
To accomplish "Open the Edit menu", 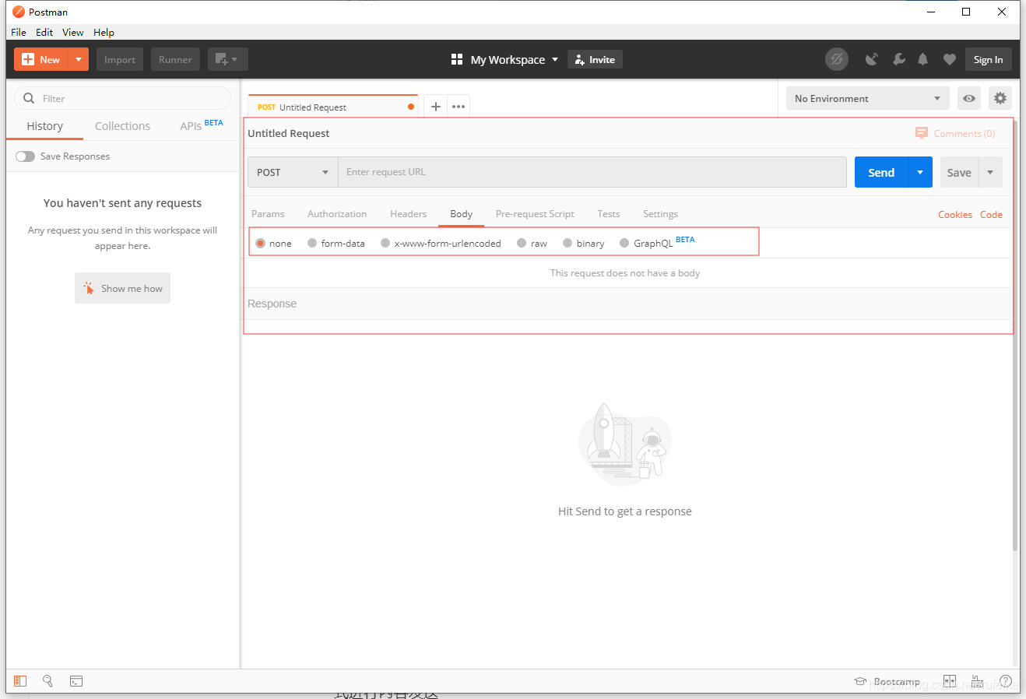I will click(x=44, y=32).
